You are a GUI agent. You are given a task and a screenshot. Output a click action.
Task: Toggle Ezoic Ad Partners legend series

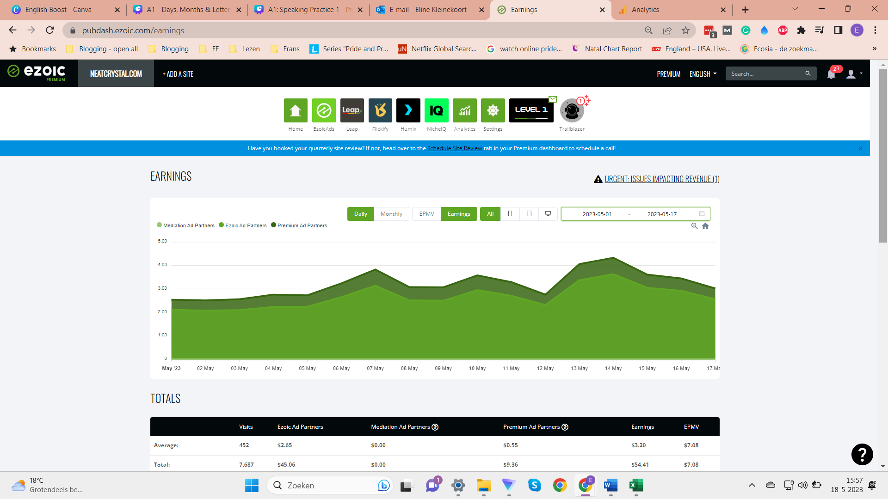243,225
